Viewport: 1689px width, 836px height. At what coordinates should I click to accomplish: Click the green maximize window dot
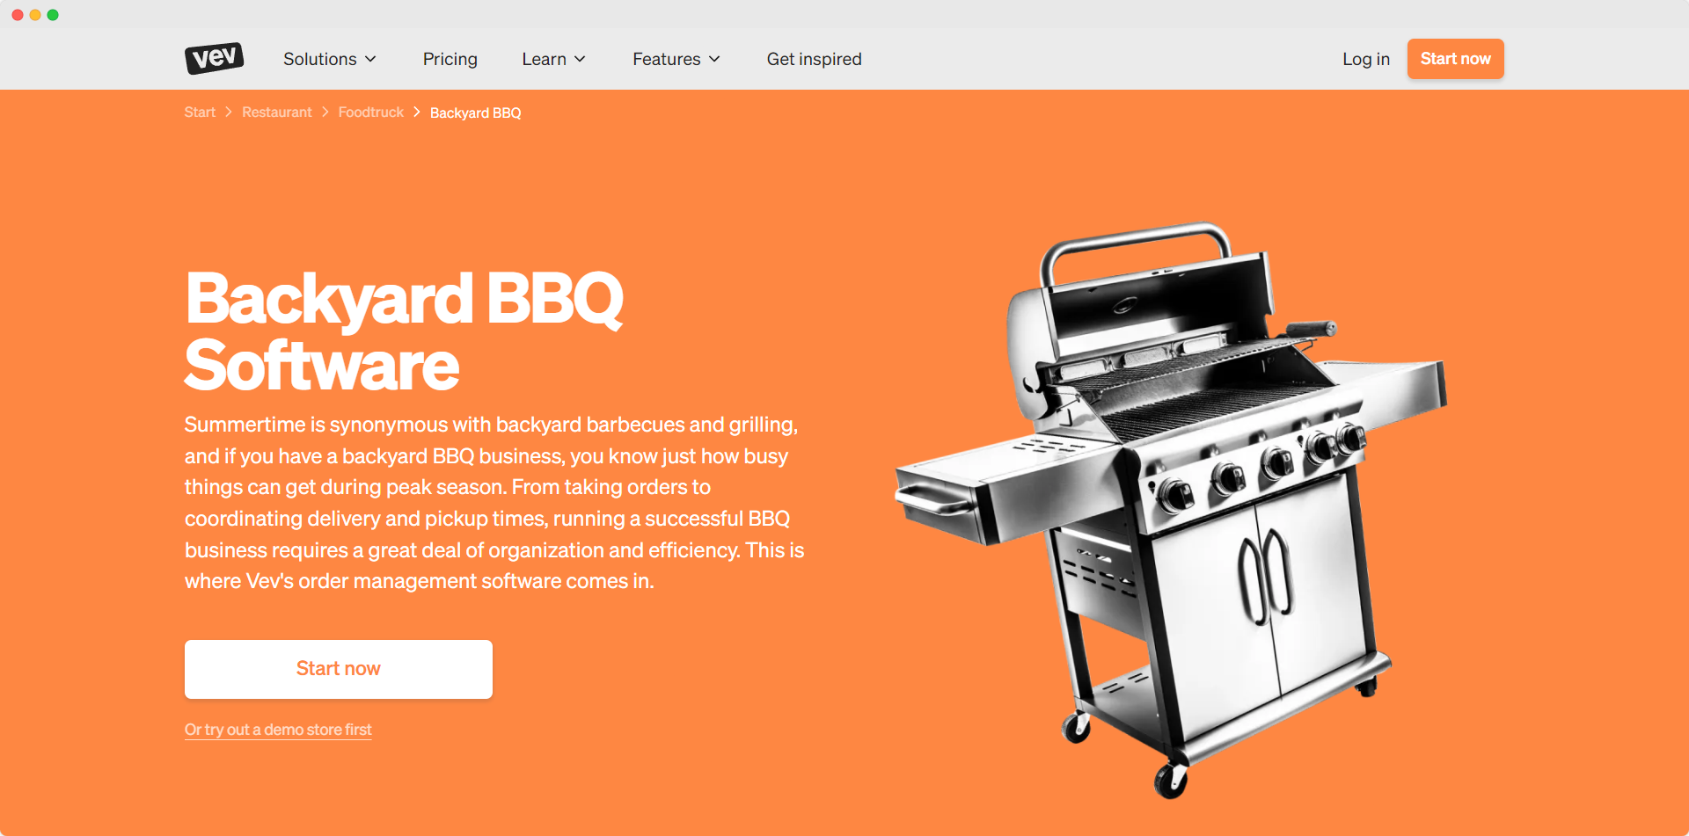tap(53, 15)
